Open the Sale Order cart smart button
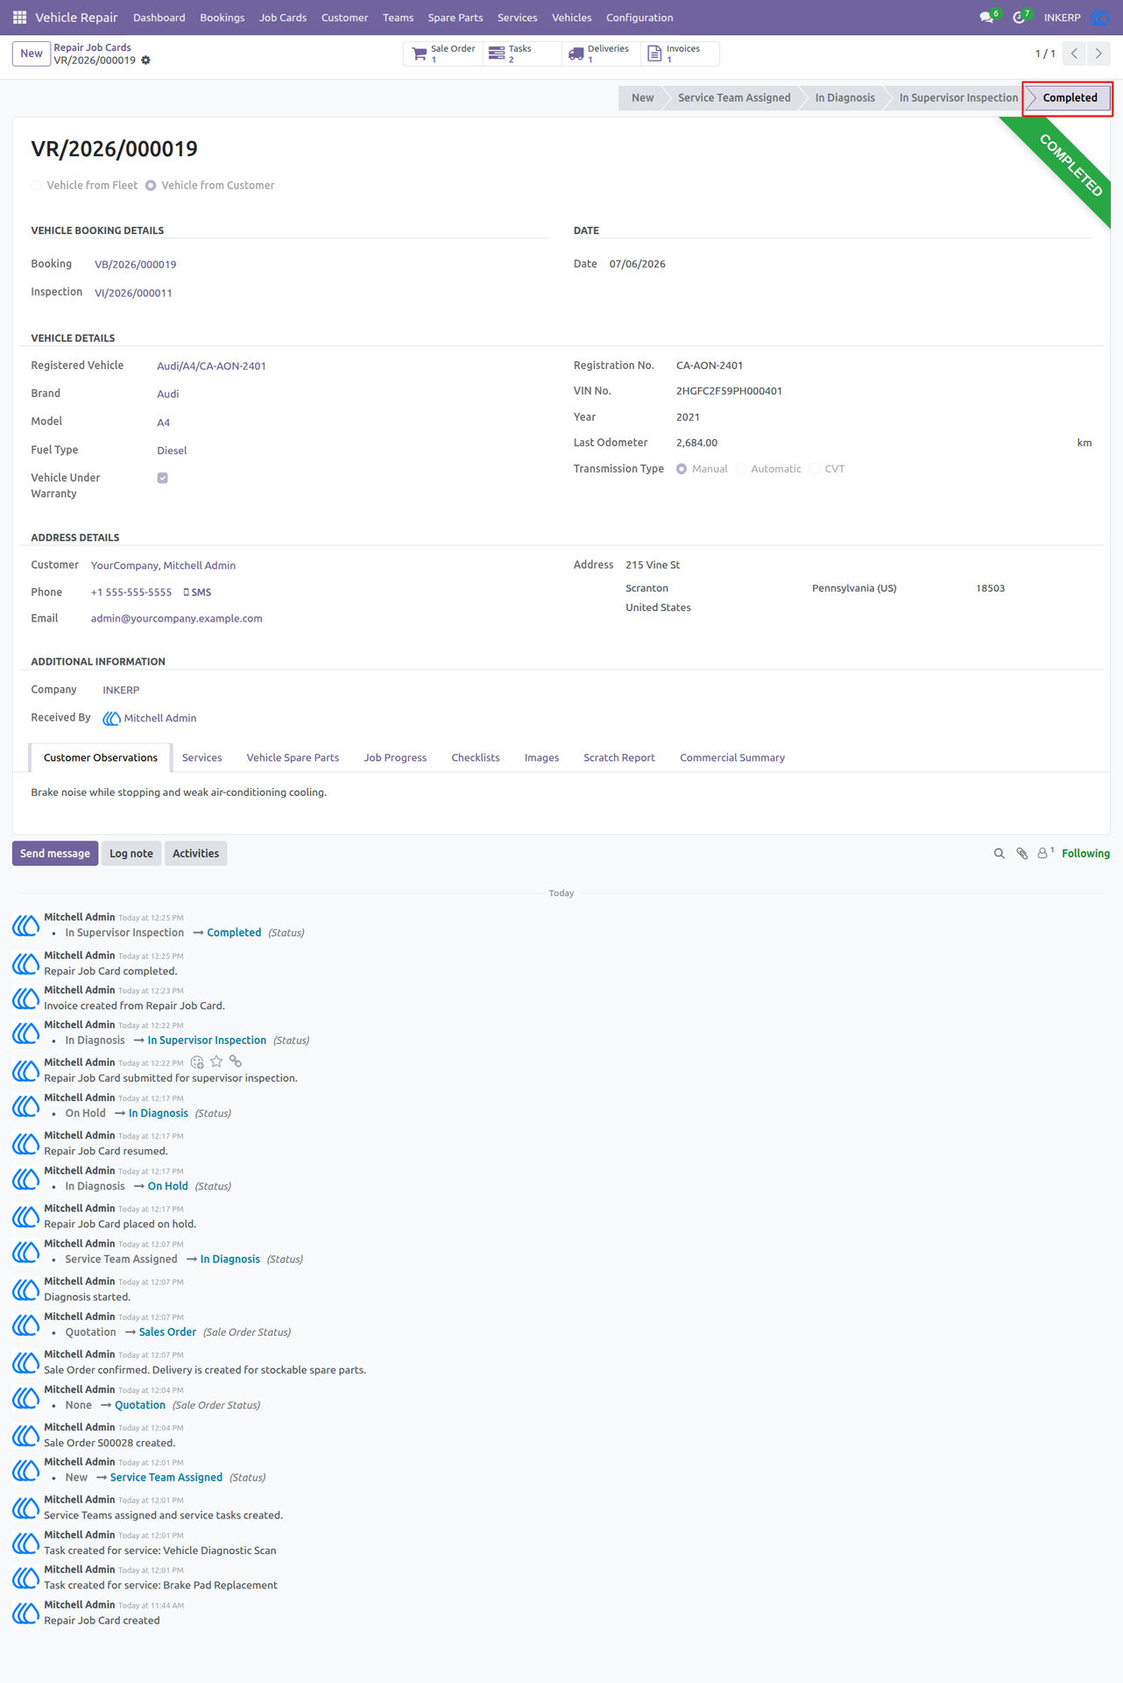Image resolution: width=1123 pixels, height=1683 pixels. (443, 53)
